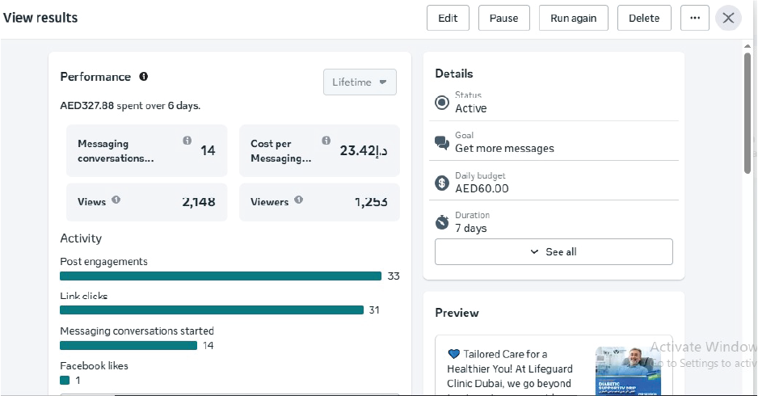Click the info icon next to Performance
This screenshot has height=396, width=758.
(144, 77)
